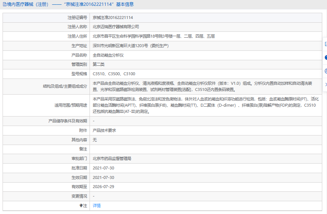The width and height of the screenshot is (327, 214).
Task: Click the lightbulb icon beside 注 label
Action: [81, 206]
